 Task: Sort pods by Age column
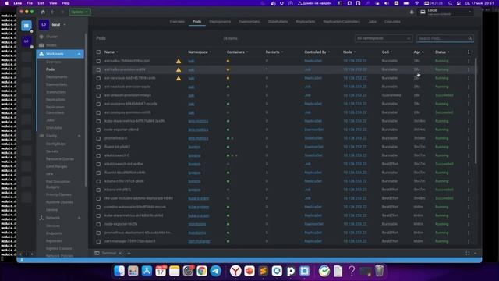tap(419, 52)
